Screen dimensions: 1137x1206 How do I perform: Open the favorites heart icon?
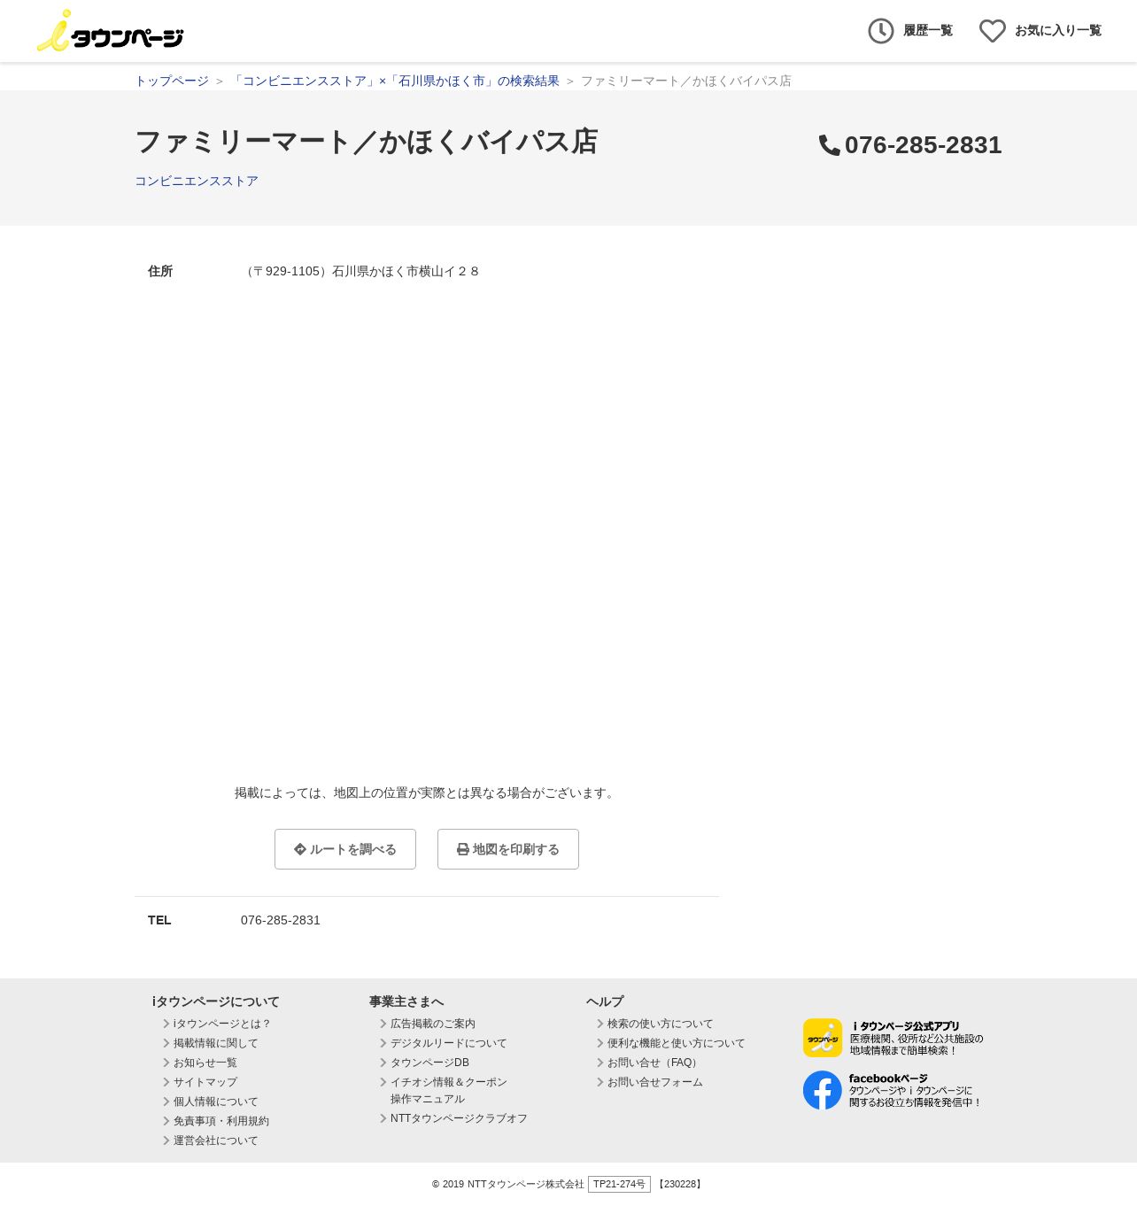click(x=993, y=31)
